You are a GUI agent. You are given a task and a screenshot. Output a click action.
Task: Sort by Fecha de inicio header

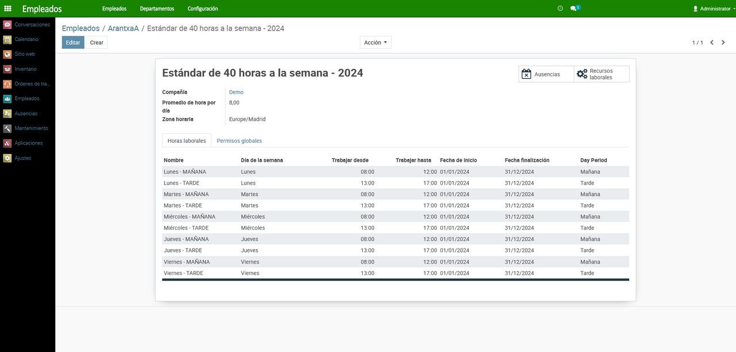click(x=458, y=160)
